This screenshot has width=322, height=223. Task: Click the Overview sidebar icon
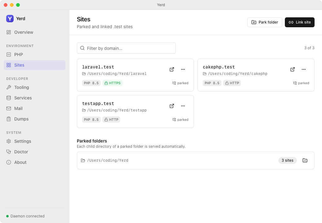[9, 32]
